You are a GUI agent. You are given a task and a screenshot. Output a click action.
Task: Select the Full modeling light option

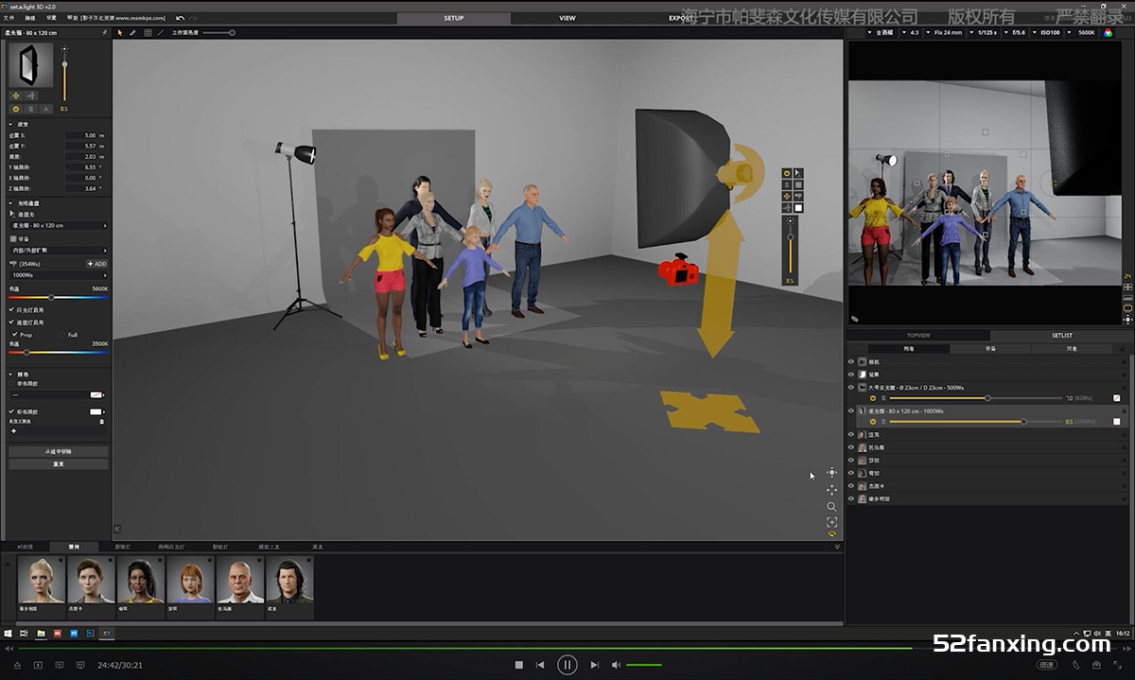(62, 335)
